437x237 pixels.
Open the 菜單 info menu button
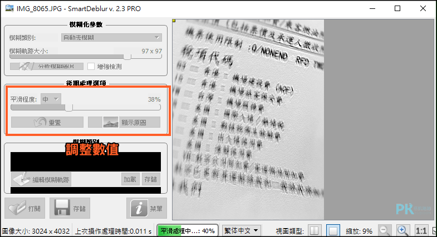click(x=146, y=208)
